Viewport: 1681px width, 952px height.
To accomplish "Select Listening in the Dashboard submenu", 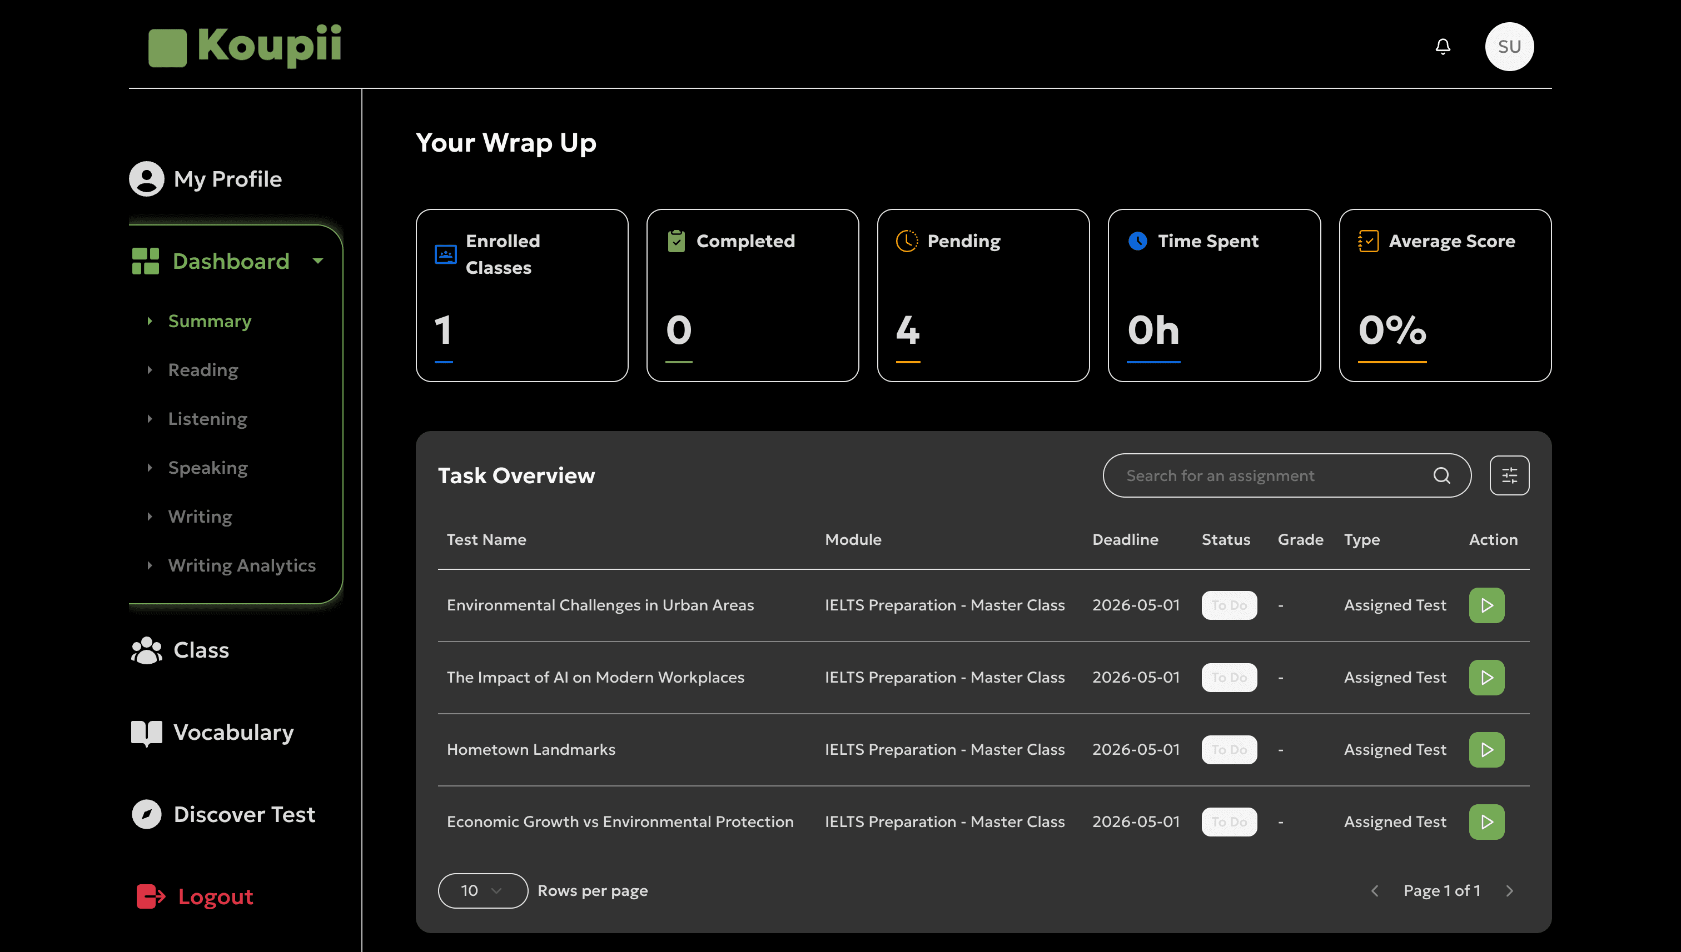I will coord(207,418).
